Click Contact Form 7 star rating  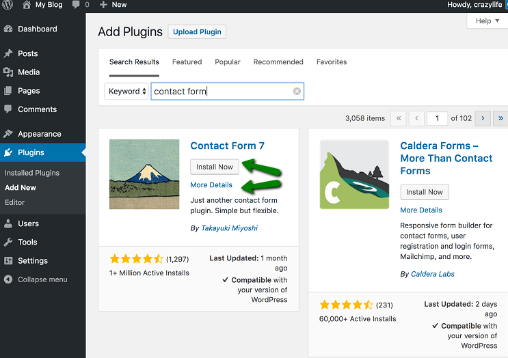[x=136, y=259]
